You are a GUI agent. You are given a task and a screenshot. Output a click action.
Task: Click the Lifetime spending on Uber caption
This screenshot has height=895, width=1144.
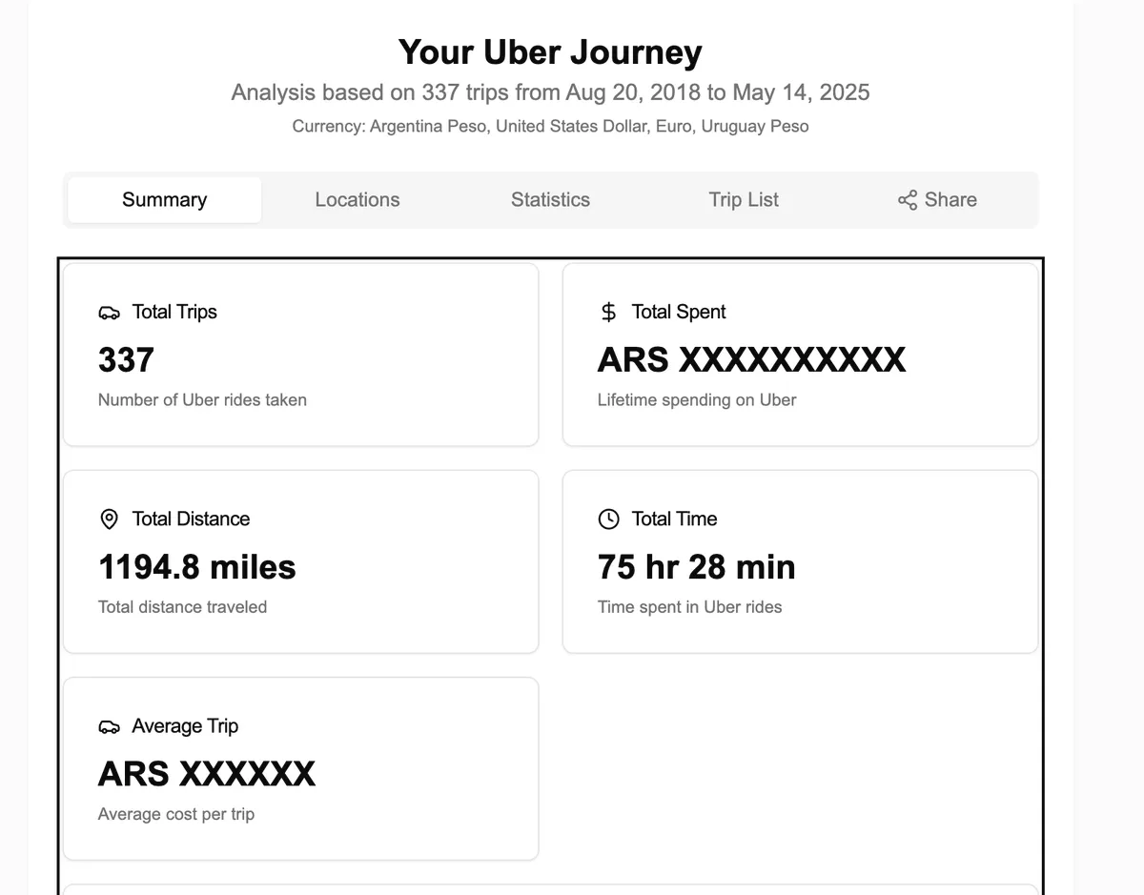[697, 399]
